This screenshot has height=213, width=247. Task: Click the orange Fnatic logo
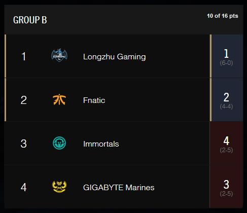pyautogui.click(x=59, y=99)
